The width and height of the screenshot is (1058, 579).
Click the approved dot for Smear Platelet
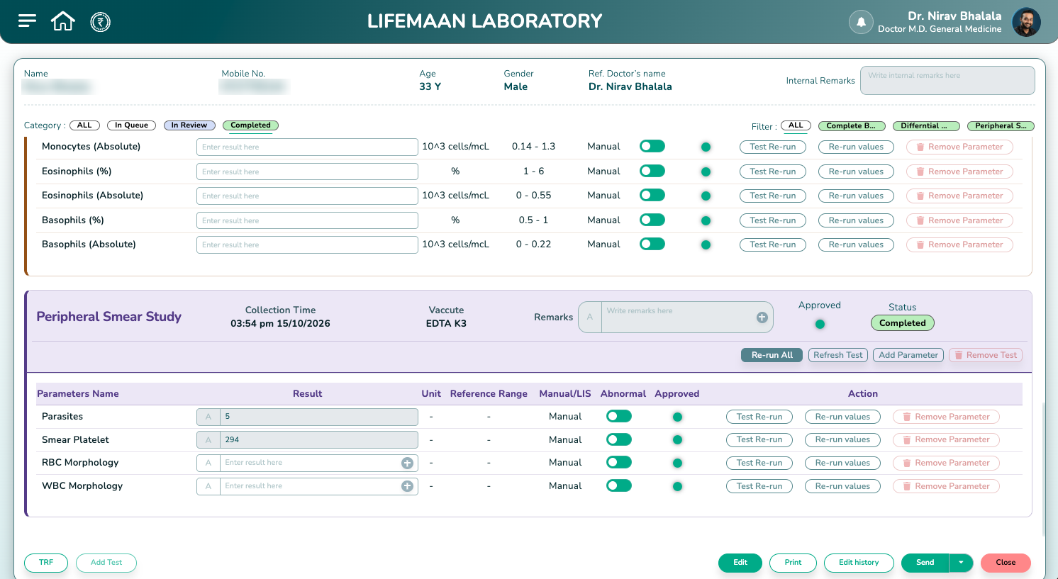[x=677, y=440]
